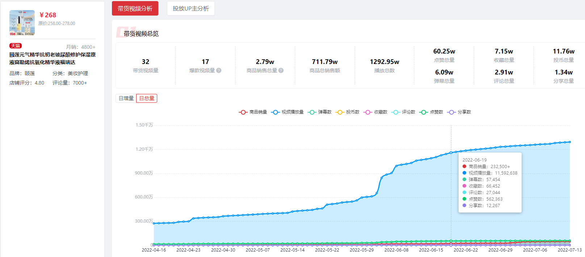Click the 天猫 badge icon
The image size is (585, 257).
(x=16, y=46)
